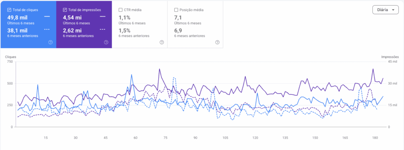Click the solid line legend on clicks card
Viewport: 404px width, 150px height.
[x=47, y=17]
